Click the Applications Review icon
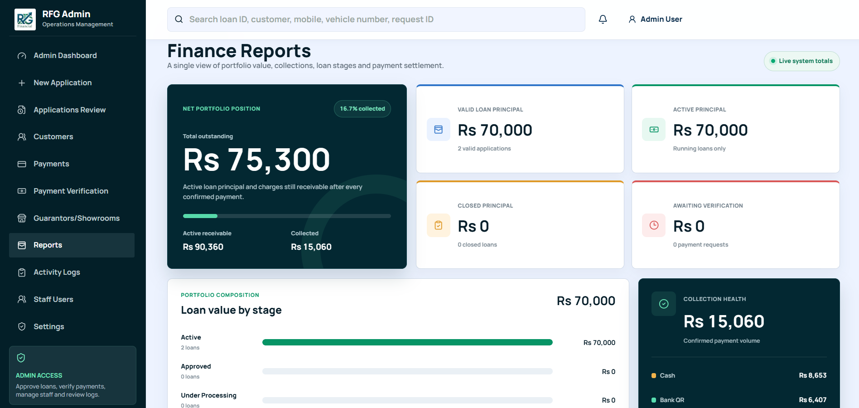The image size is (859, 408). [x=22, y=110]
